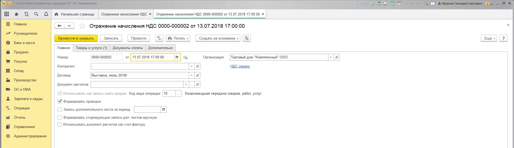Click zoom magnifier icon in title bar
The width and height of the screenshot is (514, 148).
click(x=426, y=3)
